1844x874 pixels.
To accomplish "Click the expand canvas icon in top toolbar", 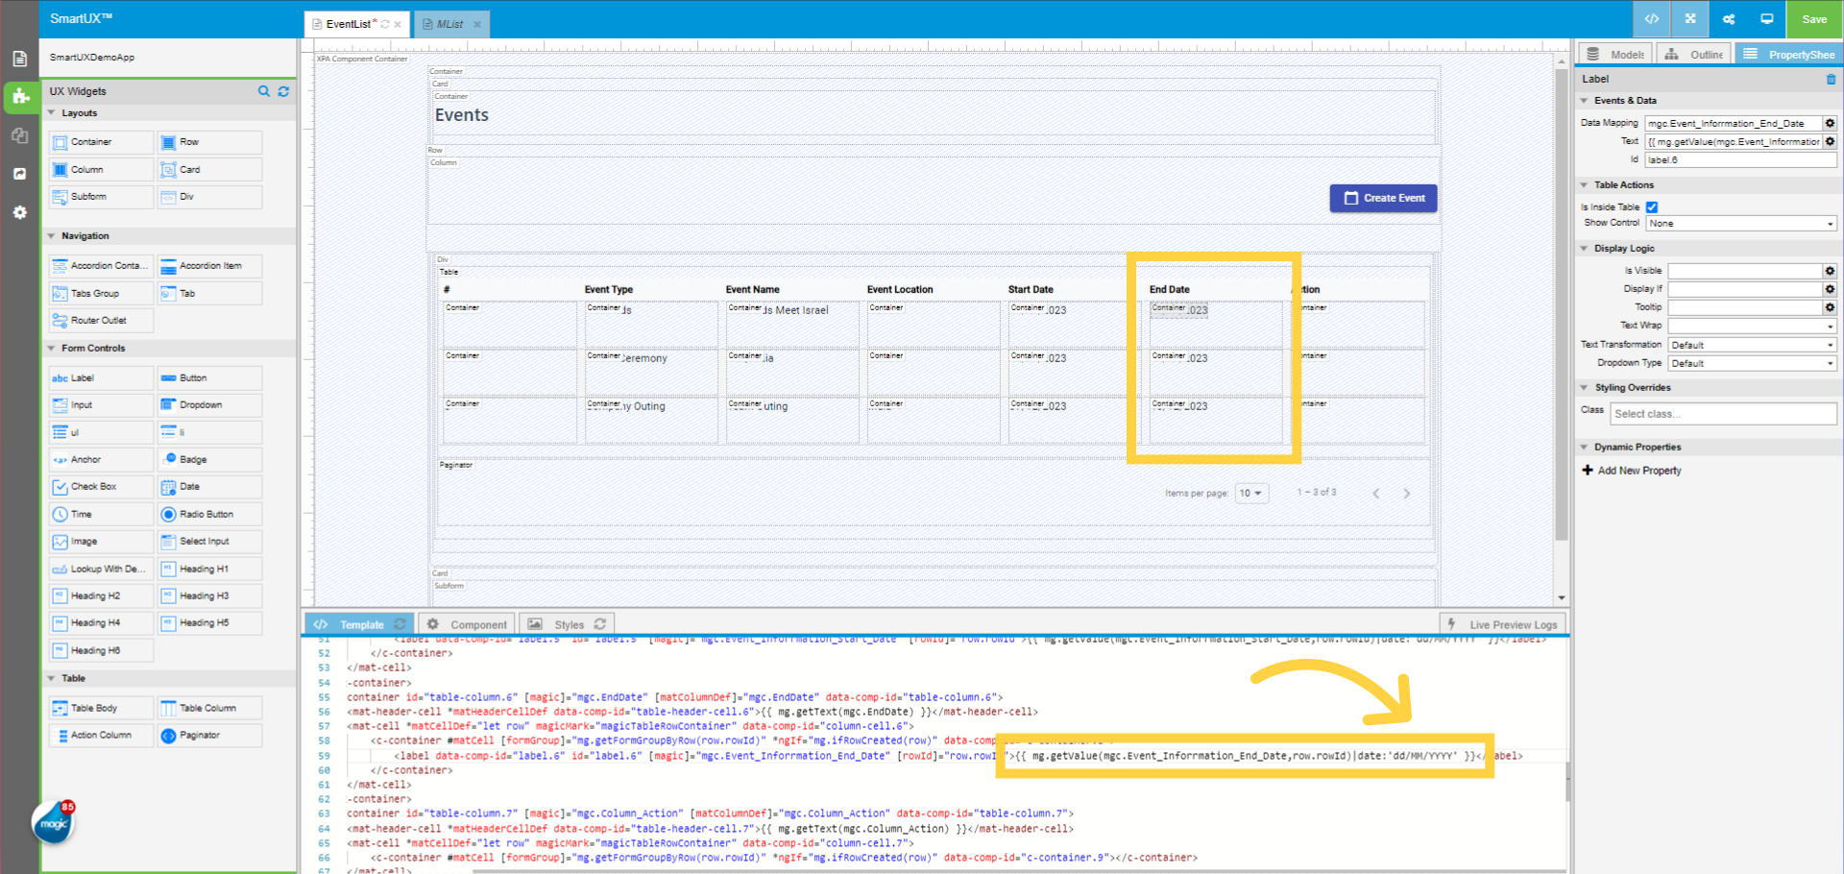I will click(x=1689, y=18).
